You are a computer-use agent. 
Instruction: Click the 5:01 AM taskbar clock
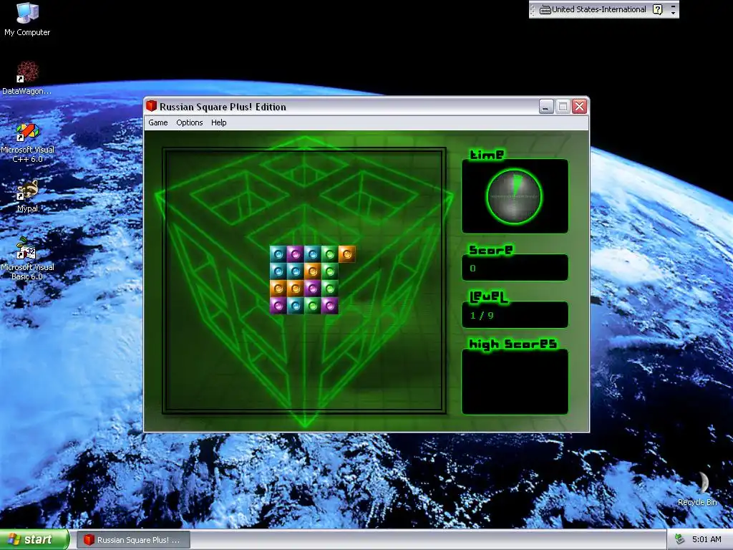pos(707,540)
